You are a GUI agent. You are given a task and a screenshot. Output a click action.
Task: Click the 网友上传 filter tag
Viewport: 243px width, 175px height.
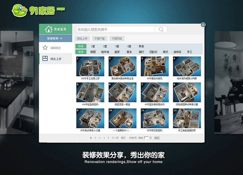(x=82, y=38)
